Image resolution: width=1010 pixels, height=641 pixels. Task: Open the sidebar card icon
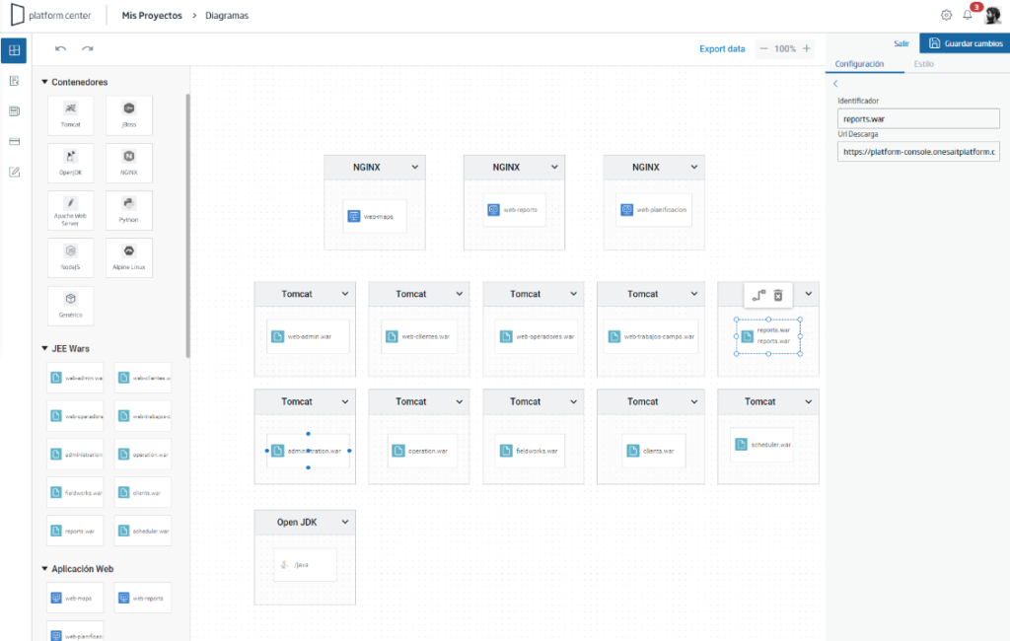tap(14, 141)
